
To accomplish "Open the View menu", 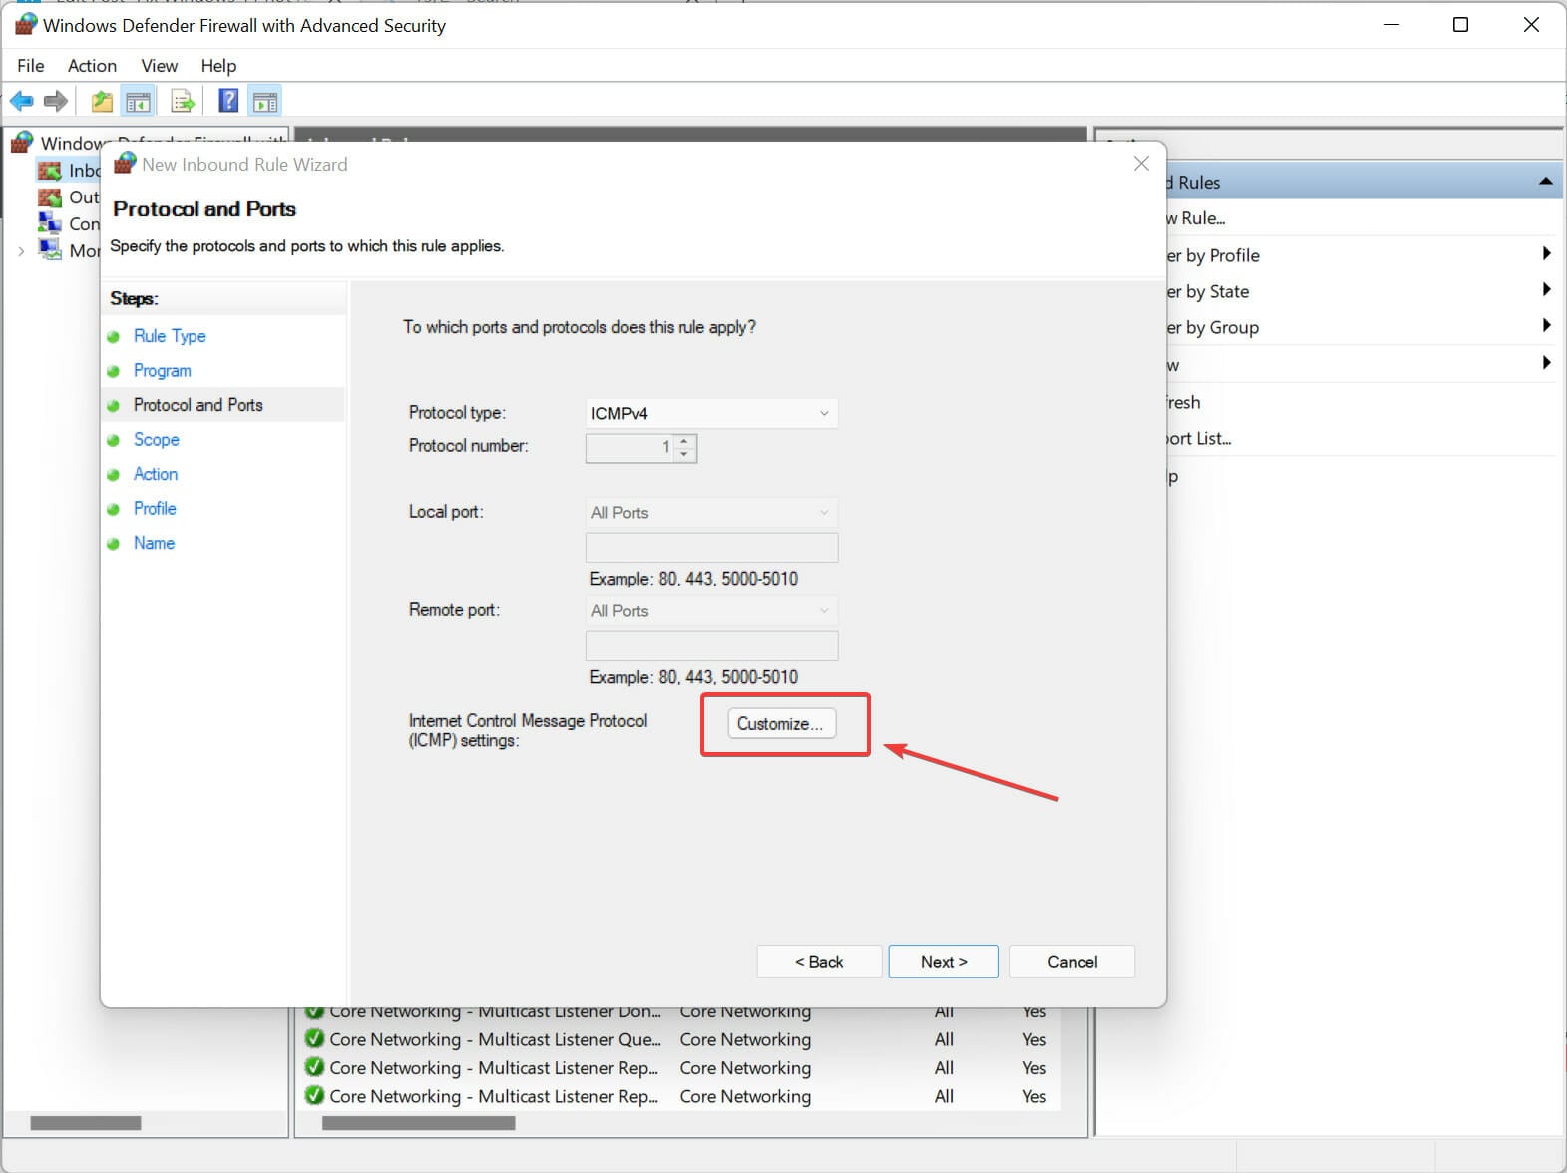I will coord(159,66).
